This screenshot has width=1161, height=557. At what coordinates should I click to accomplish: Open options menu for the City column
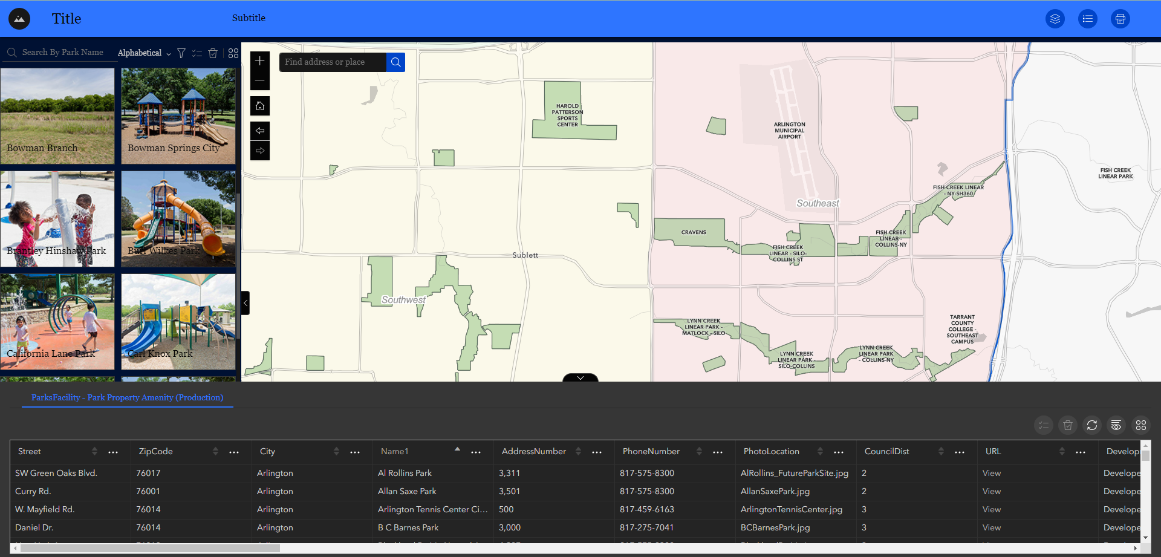(x=355, y=452)
